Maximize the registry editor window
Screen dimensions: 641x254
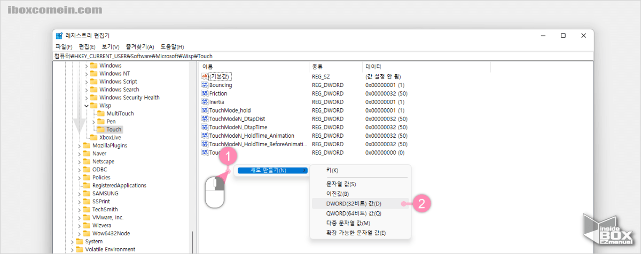pos(563,35)
